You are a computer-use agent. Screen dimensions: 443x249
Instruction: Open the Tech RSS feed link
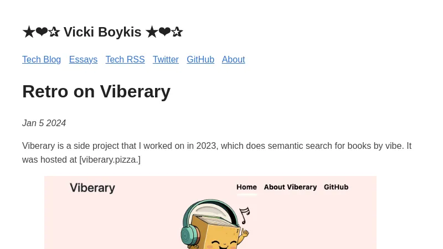click(x=125, y=60)
